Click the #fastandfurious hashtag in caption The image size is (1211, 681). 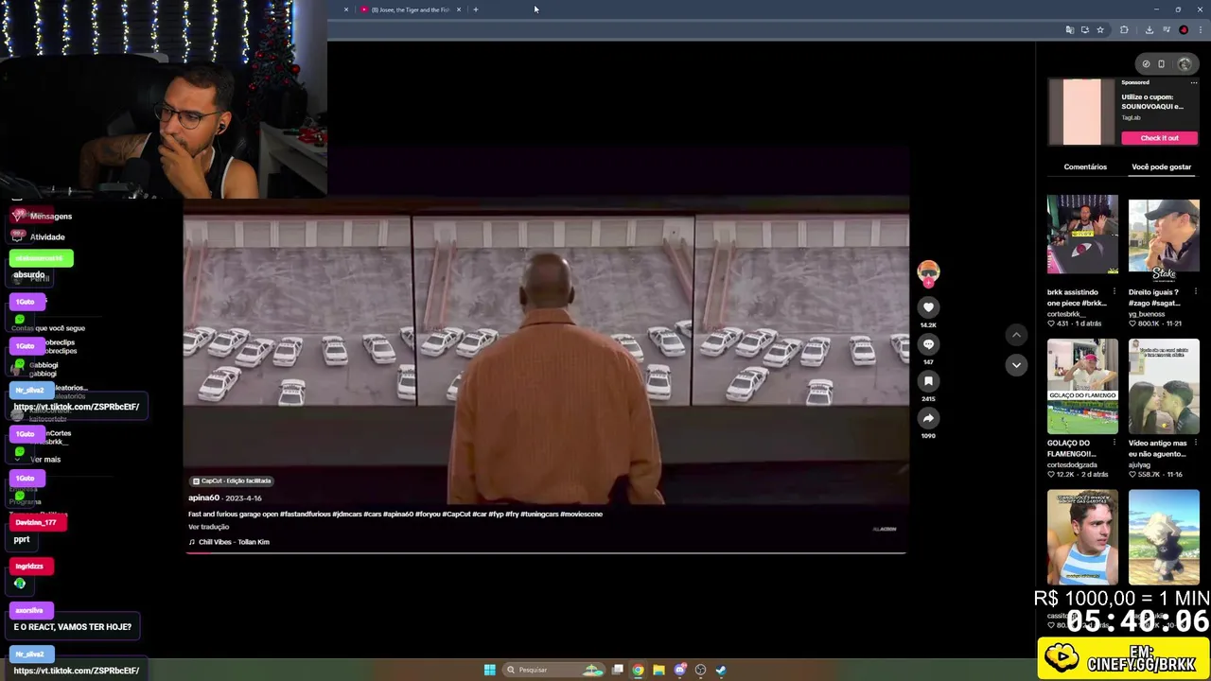tap(307, 515)
